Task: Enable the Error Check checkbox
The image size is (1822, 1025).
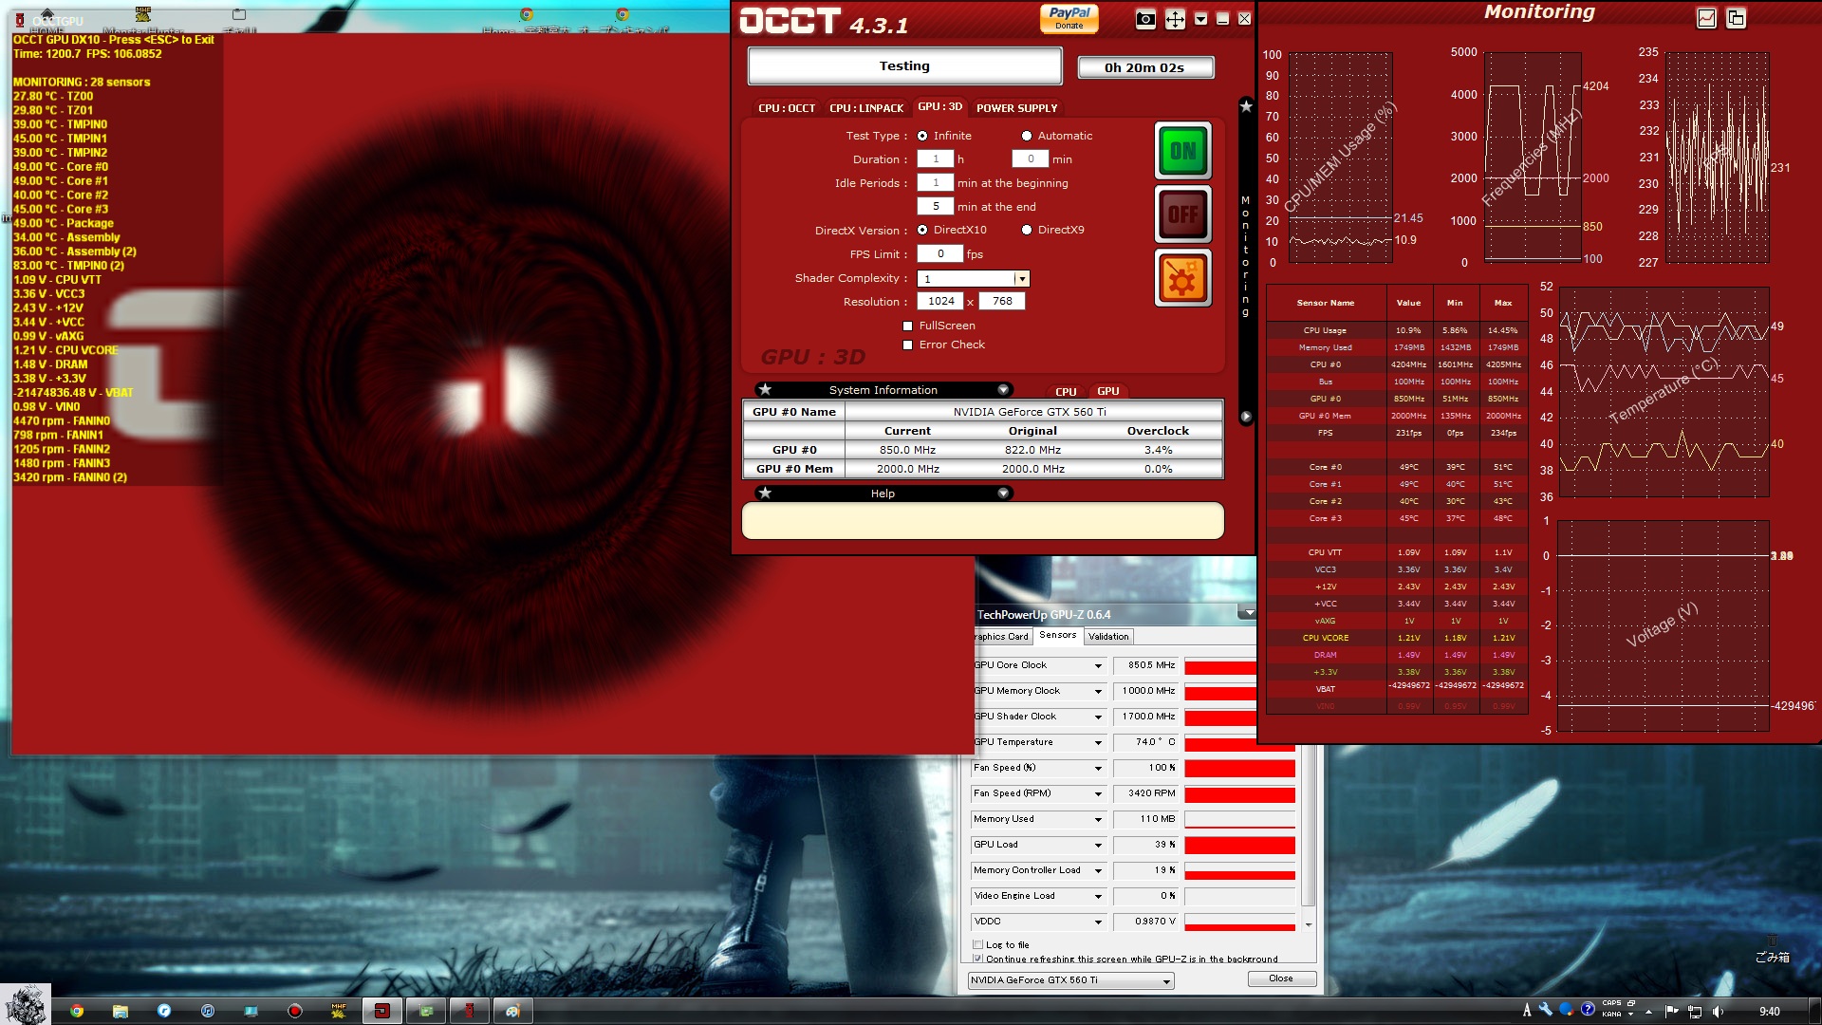Action: pos(907,345)
